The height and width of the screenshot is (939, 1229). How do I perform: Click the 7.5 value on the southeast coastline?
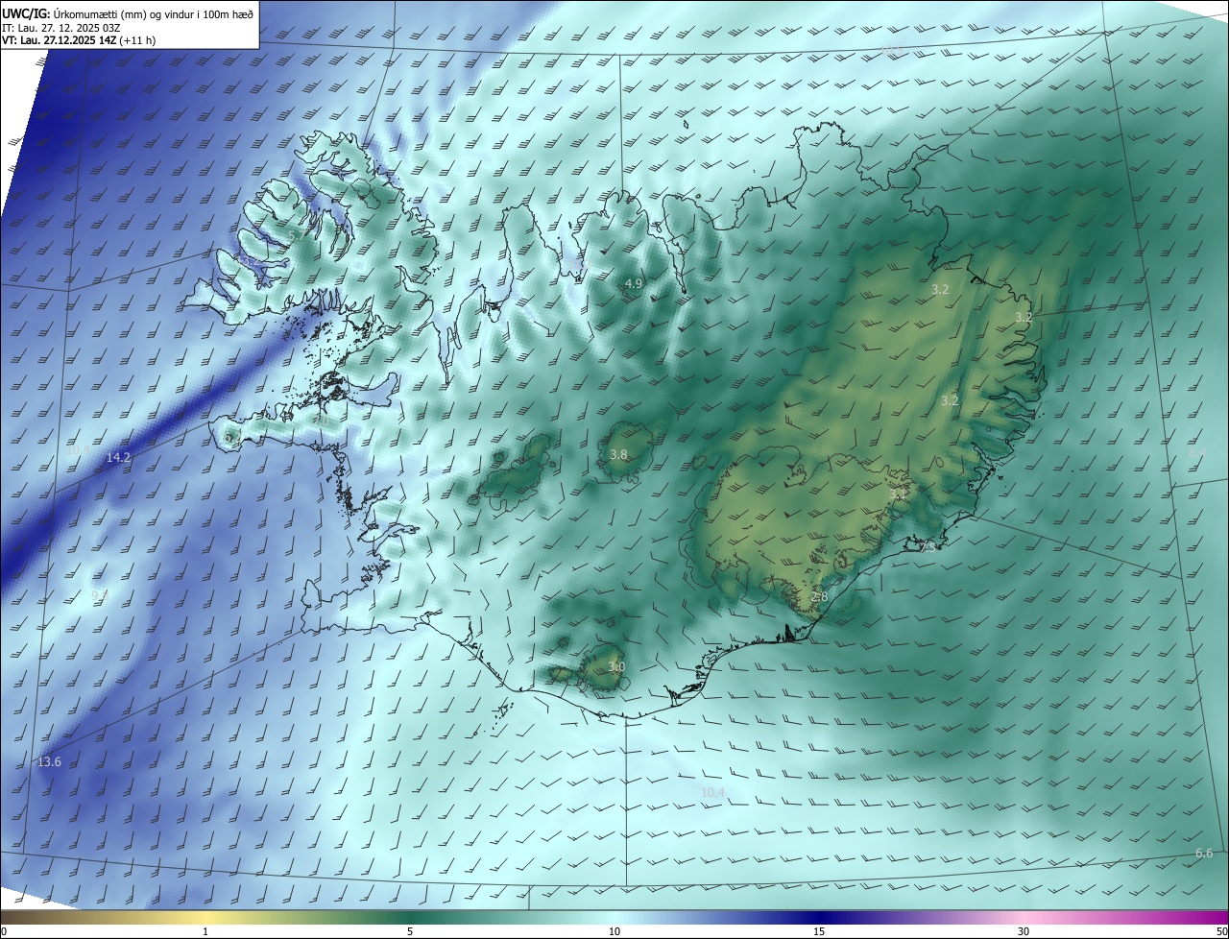928,547
